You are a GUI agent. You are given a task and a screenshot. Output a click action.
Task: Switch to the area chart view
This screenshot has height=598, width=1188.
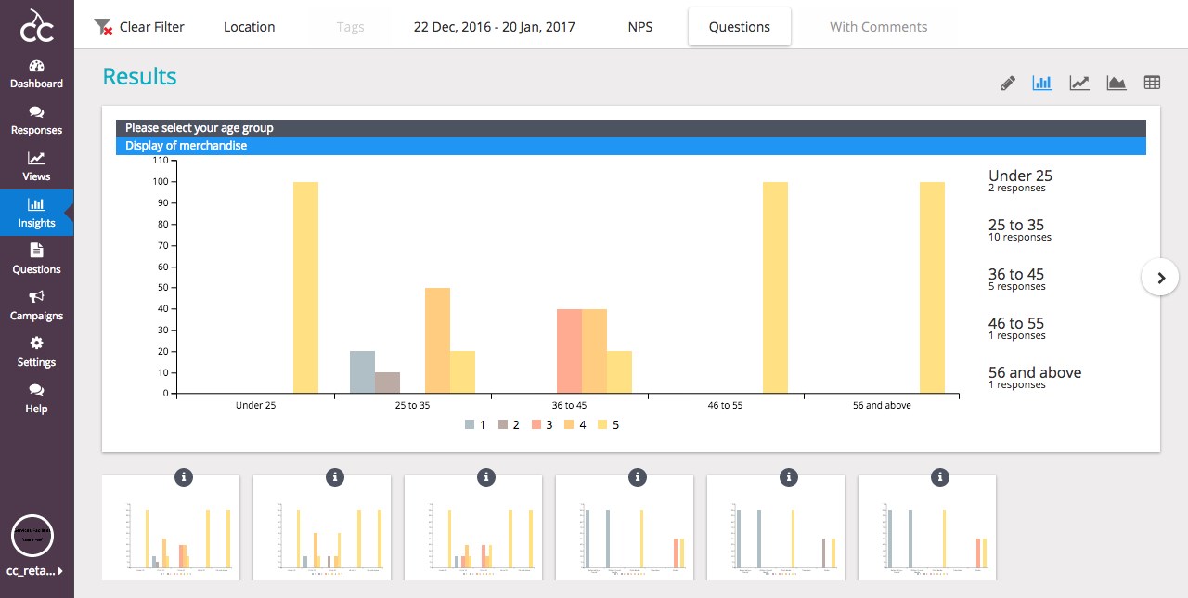click(x=1116, y=83)
